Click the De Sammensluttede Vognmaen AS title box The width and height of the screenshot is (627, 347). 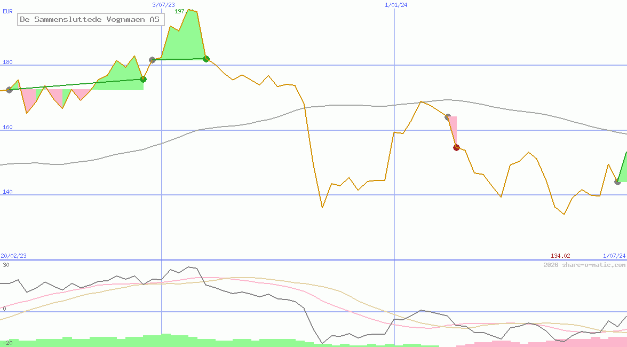click(91, 20)
